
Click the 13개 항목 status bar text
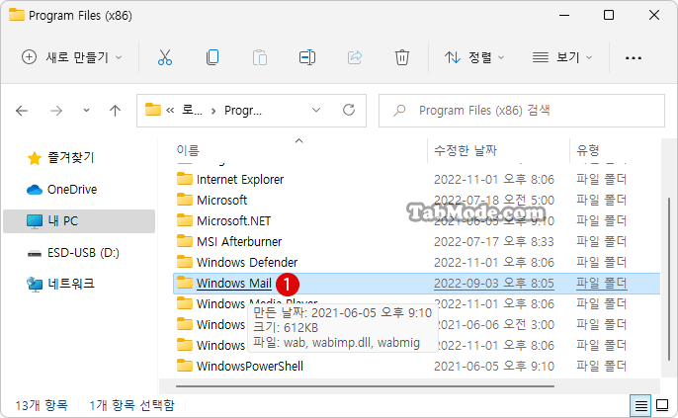[x=42, y=405]
